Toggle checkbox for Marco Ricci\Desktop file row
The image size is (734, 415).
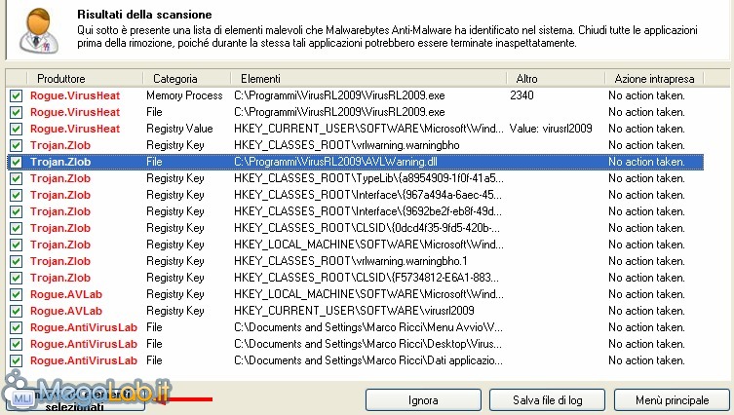[16, 344]
